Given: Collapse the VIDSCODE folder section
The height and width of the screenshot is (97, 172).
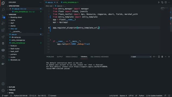Looking at the screenshot, I should pos(12,15).
